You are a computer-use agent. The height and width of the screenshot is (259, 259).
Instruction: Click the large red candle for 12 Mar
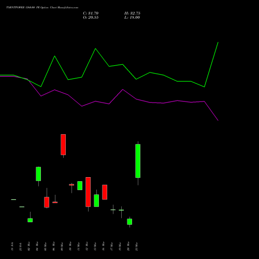88,192
